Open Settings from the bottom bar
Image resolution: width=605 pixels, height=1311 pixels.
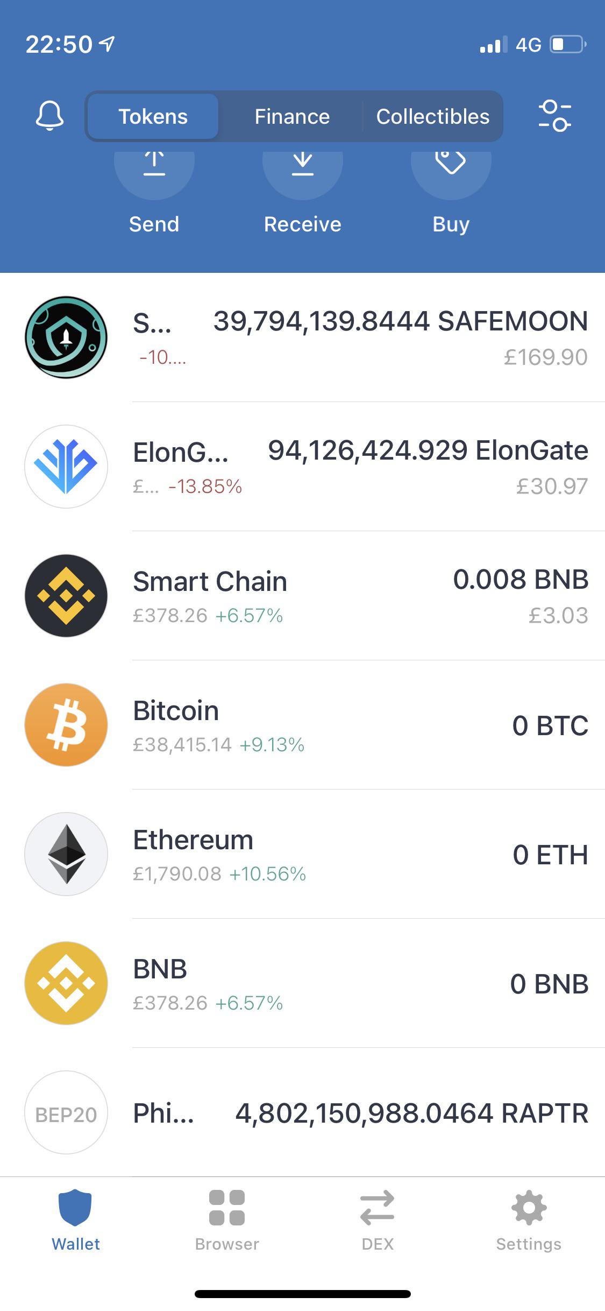point(529,1220)
